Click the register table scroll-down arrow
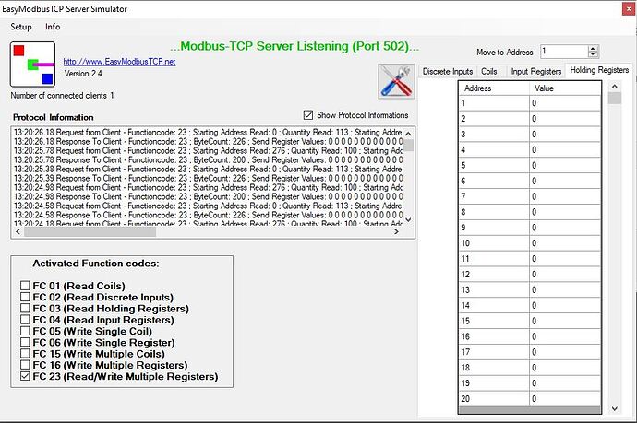 [615, 409]
